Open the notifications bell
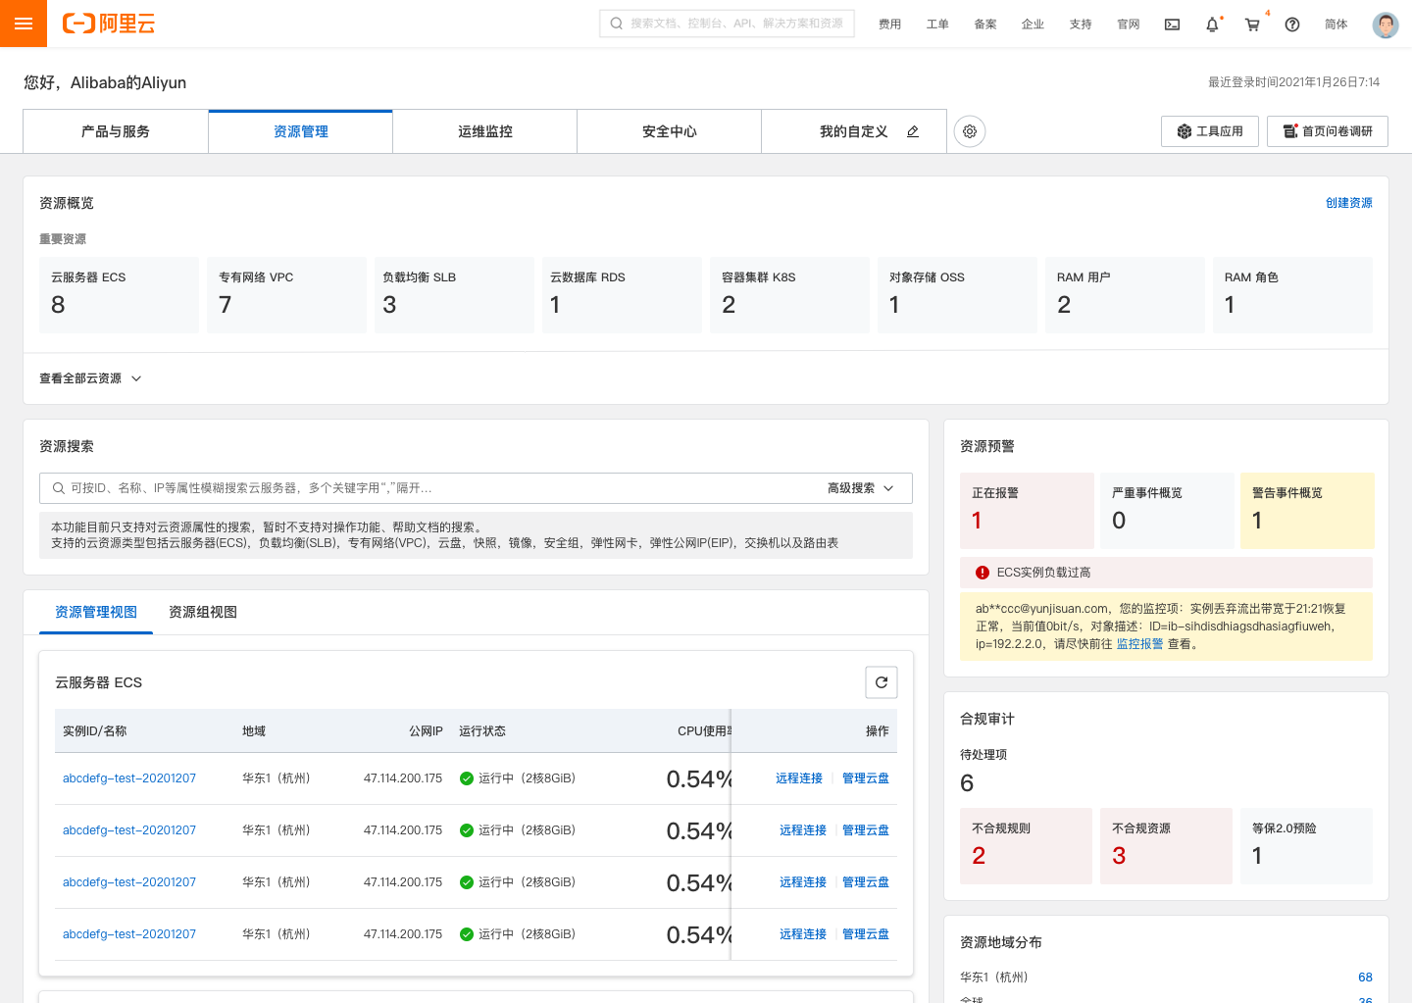 [x=1212, y=25]
